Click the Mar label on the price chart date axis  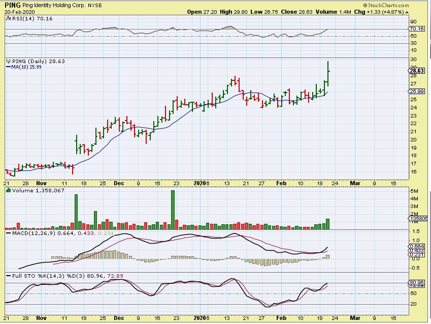pyautogui.click(x=355, y=183)
